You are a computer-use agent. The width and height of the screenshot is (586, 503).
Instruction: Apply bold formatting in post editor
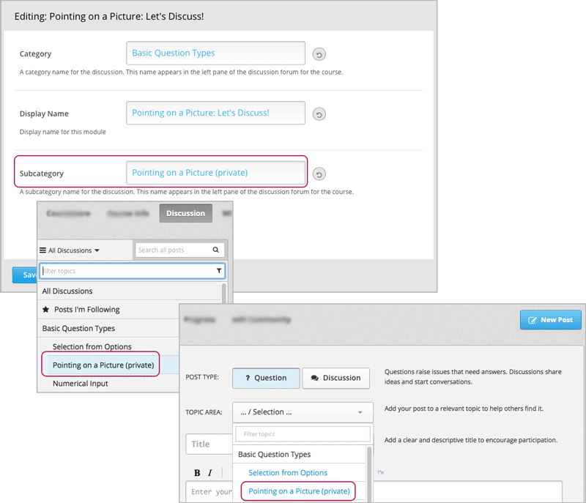pos(197,473)
